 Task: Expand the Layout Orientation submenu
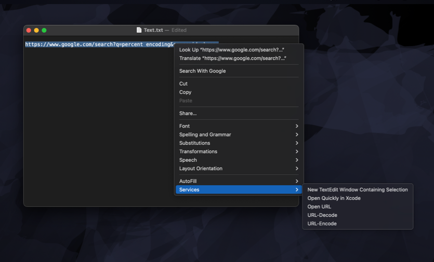pos(239,169)
